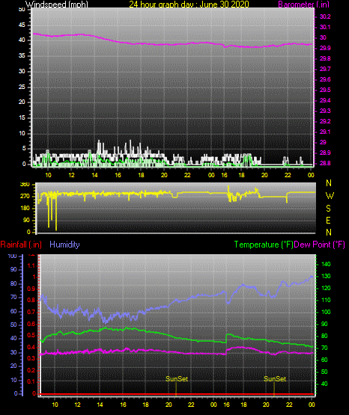Click barometer scale value 29.3

point(325,111)
